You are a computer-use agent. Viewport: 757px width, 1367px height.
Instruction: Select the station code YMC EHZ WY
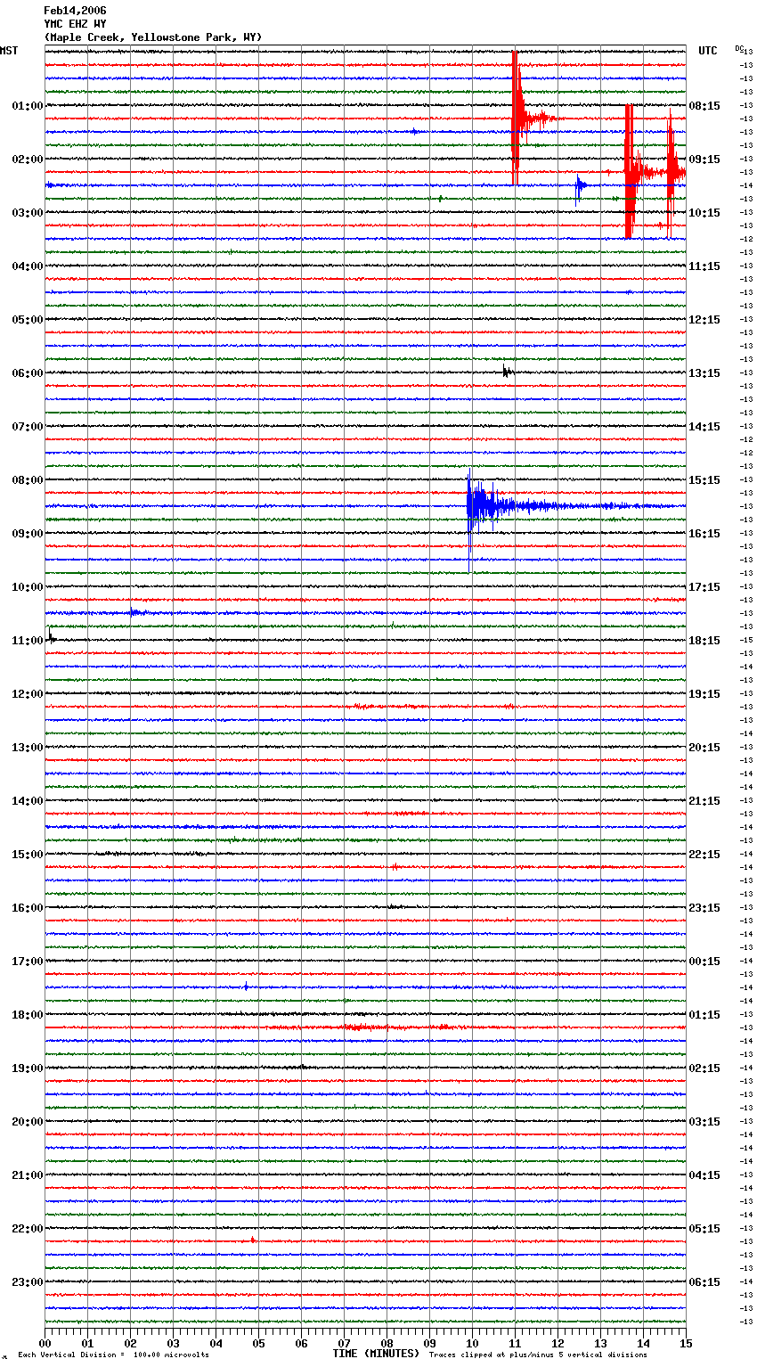pyautogui.click(x=75, y=24)
